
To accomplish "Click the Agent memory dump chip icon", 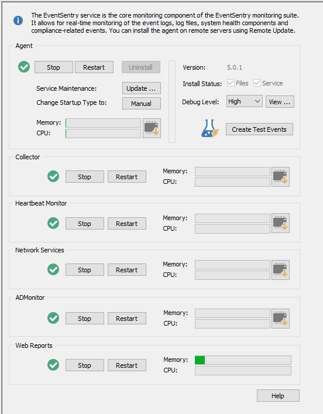I will (x=152, y=128).
